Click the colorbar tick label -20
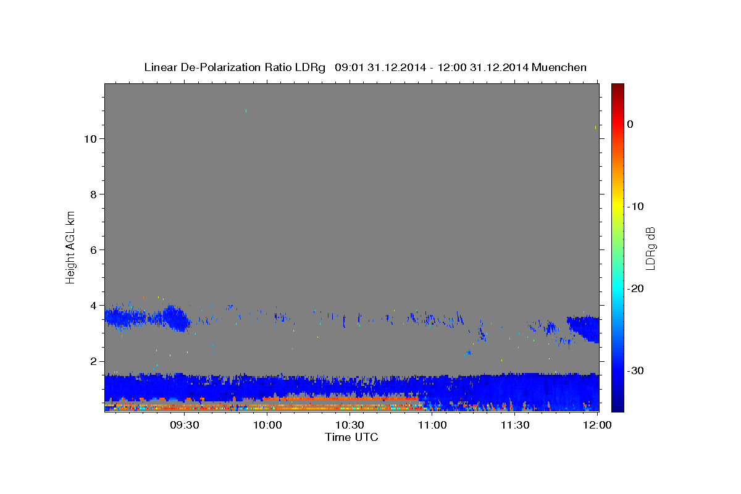This screenshot has width=741, height=494. [635, 288]
